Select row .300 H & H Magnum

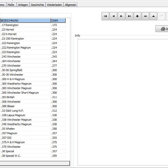coord(33,79)
